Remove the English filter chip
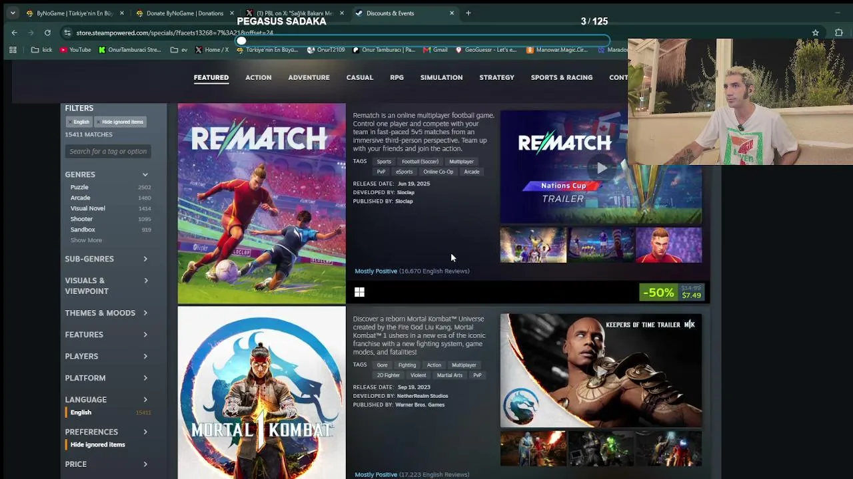The width and height of the screenshot is (853, 479). tap(78, 122)
